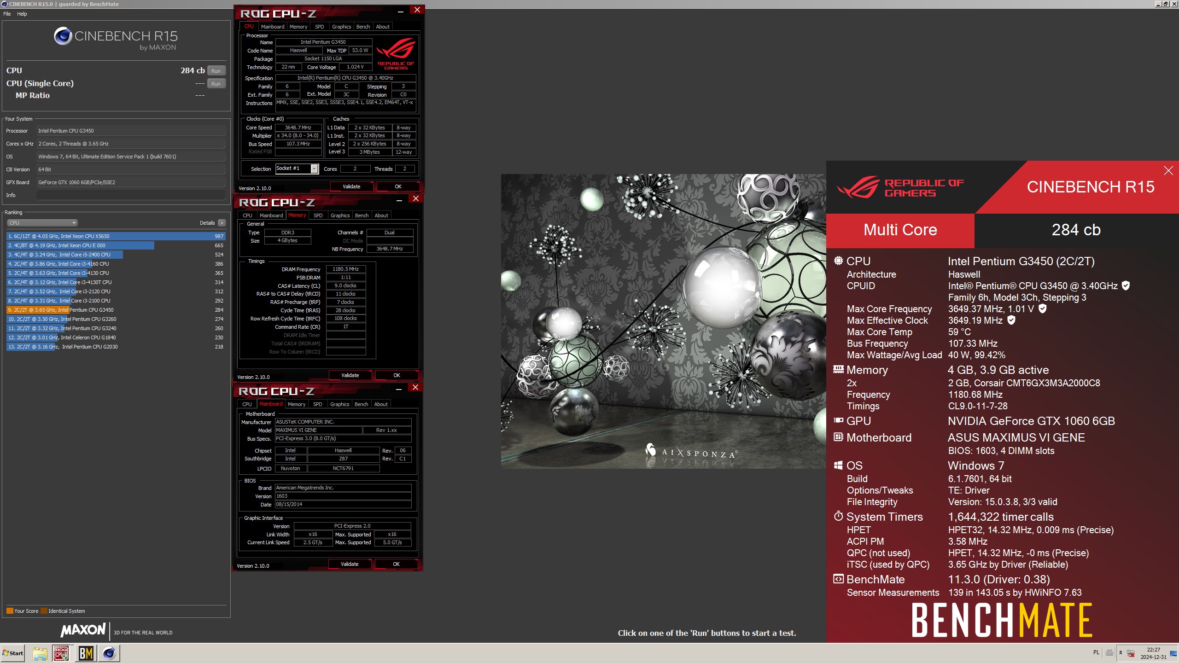Click the BenchMate section icon near version

(839, 579)
